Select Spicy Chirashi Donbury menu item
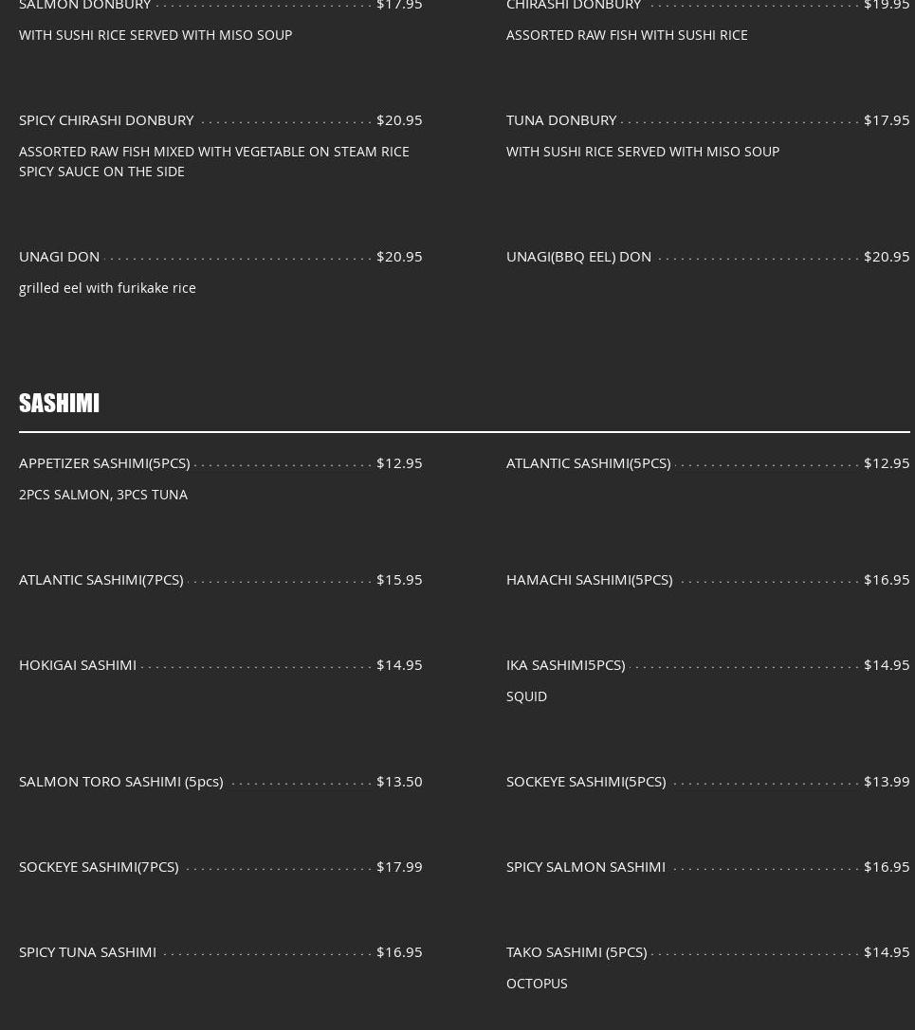The image size is (915, 1030). click(106, 120)
